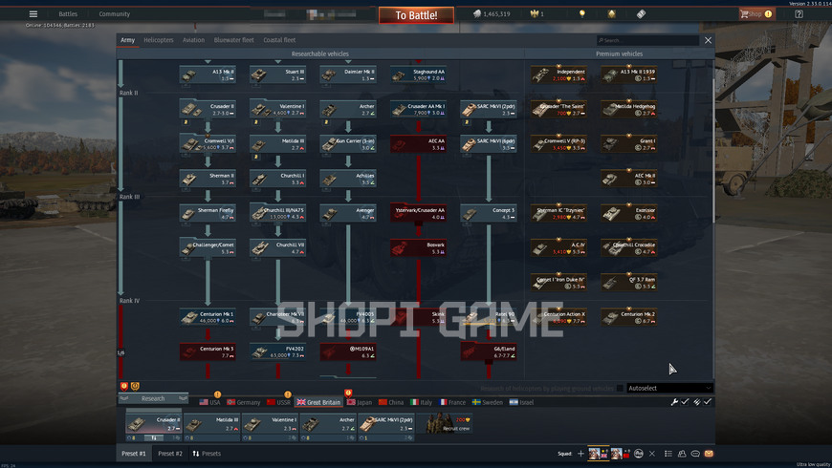The image size is (832, 468).
Task: Select the Archer crew slot
Action: tap(328, 426)
